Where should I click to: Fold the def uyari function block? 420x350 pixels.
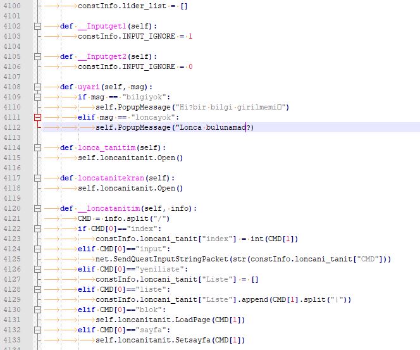[x=37, y=87]
